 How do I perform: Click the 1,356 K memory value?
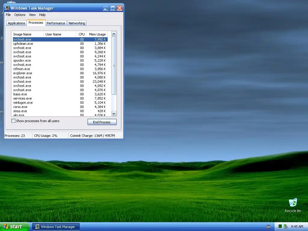[x=100, y=44]
